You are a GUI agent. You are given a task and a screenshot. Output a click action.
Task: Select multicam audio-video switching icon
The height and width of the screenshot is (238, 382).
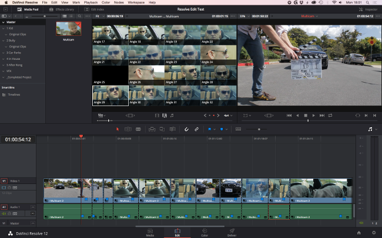[165, 115]
